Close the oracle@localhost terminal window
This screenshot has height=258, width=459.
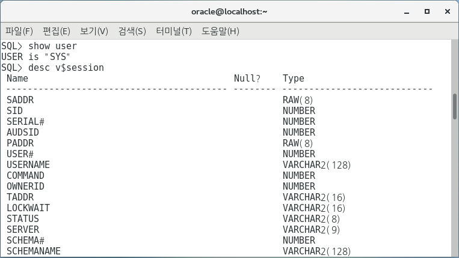click(448, 11)
